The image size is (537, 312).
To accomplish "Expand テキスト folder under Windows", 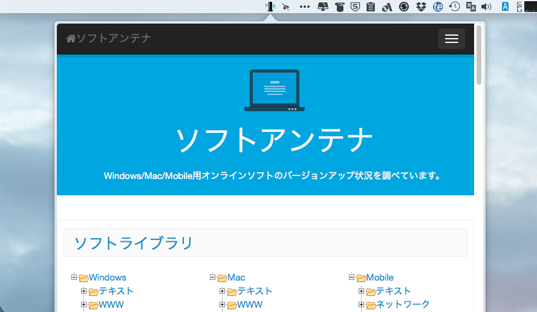I will pos(84,291).
